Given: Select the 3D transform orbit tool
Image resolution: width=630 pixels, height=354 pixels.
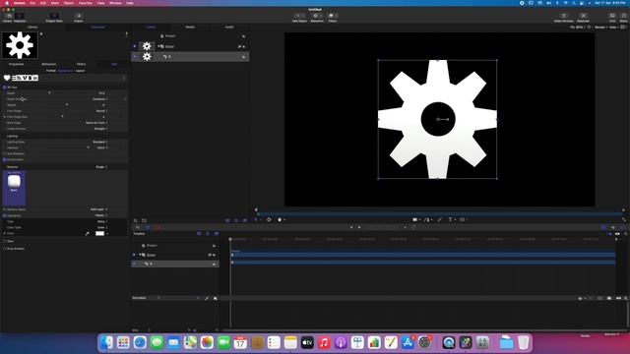Looking at the screenshot, I should click(269, 219).
